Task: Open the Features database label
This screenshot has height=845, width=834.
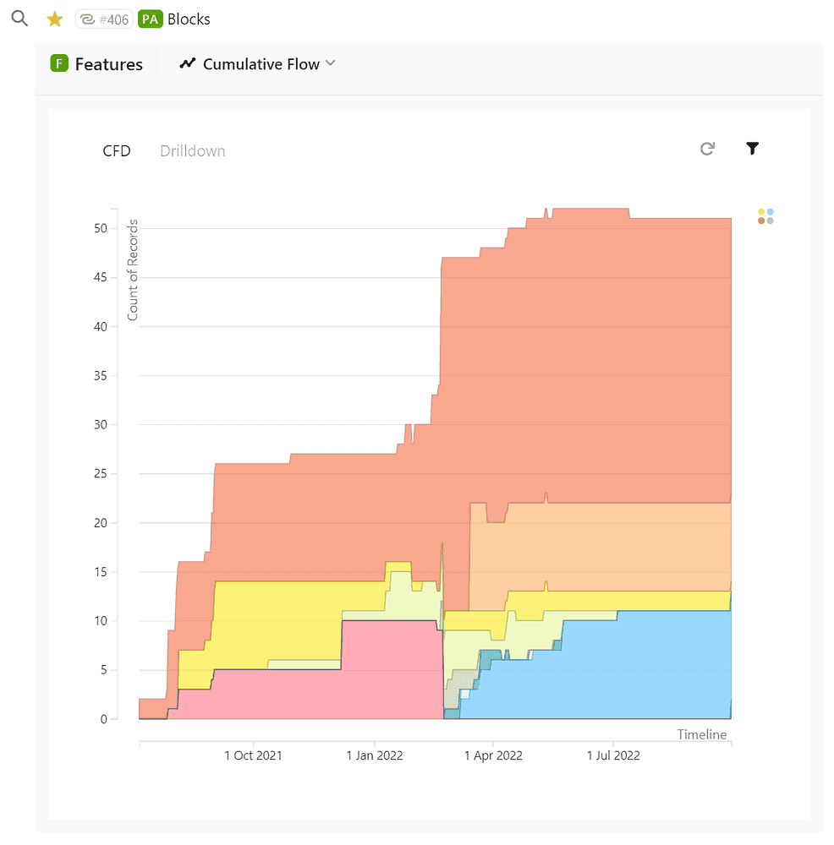Action: pos(108,64)
